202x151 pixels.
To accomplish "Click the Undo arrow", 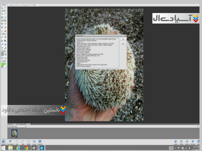I will click(x=17, y=142).
